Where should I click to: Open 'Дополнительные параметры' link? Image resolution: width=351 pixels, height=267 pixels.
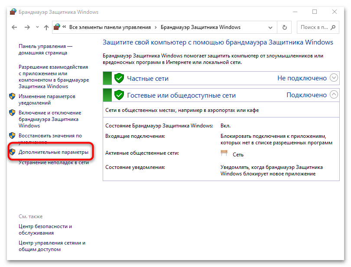[x=53, y=152]
